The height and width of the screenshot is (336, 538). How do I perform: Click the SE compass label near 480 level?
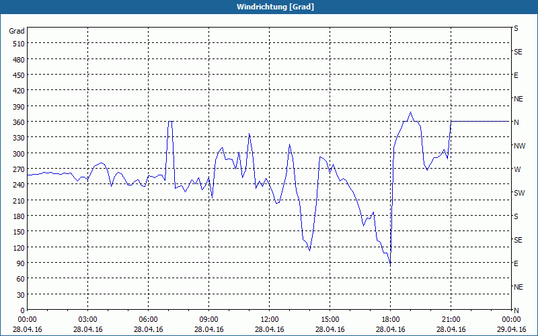[x=518, y=52]
